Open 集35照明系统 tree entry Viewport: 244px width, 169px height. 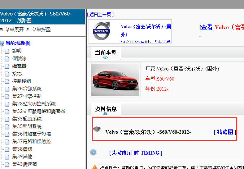(27, 127)
